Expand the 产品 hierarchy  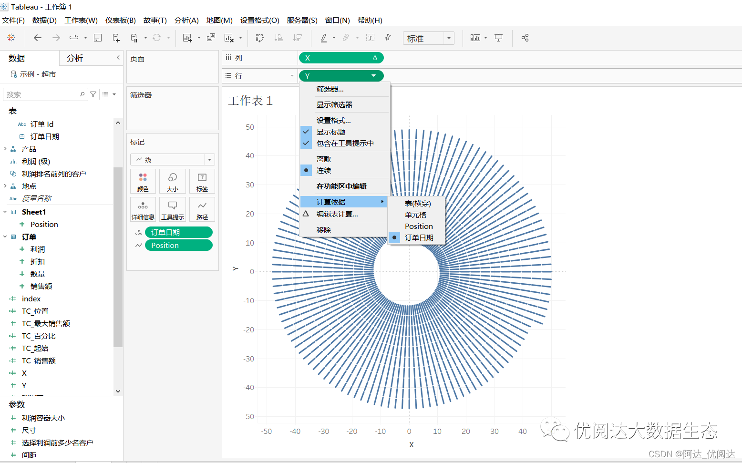pyautogui.click(x=5, y=149)
